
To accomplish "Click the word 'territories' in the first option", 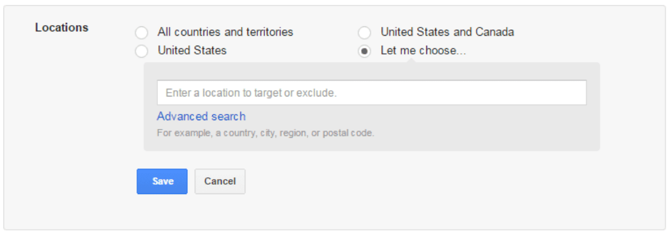I will pos(270,32).
